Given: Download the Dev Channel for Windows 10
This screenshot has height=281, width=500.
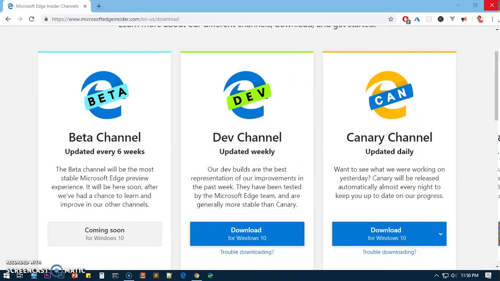Looking at the screenshot, I should click(x=247, y=234).
